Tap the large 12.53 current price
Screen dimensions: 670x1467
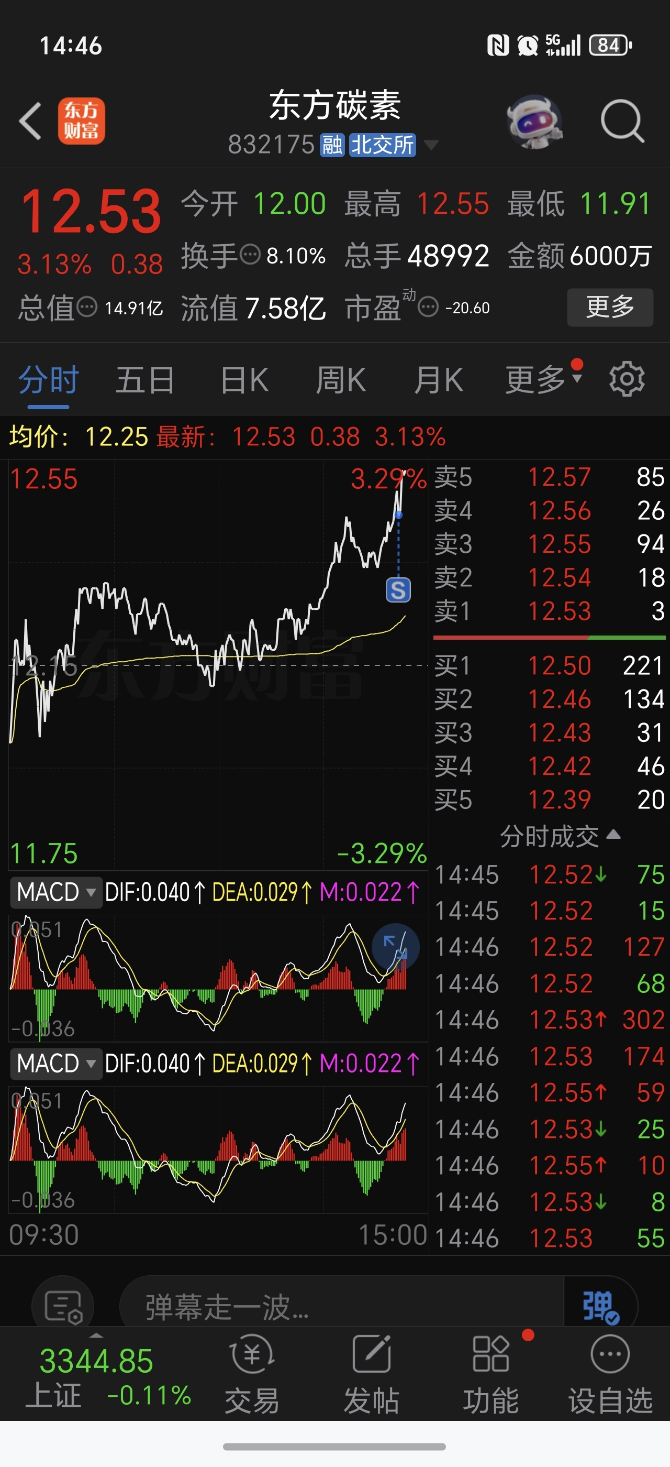point(91,211)
